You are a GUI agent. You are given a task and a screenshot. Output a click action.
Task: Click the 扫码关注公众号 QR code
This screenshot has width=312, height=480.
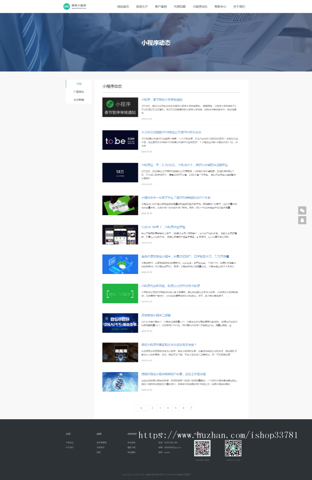(x=233, y=448)
